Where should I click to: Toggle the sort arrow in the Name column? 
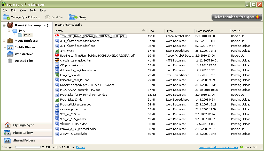(143, 30)
